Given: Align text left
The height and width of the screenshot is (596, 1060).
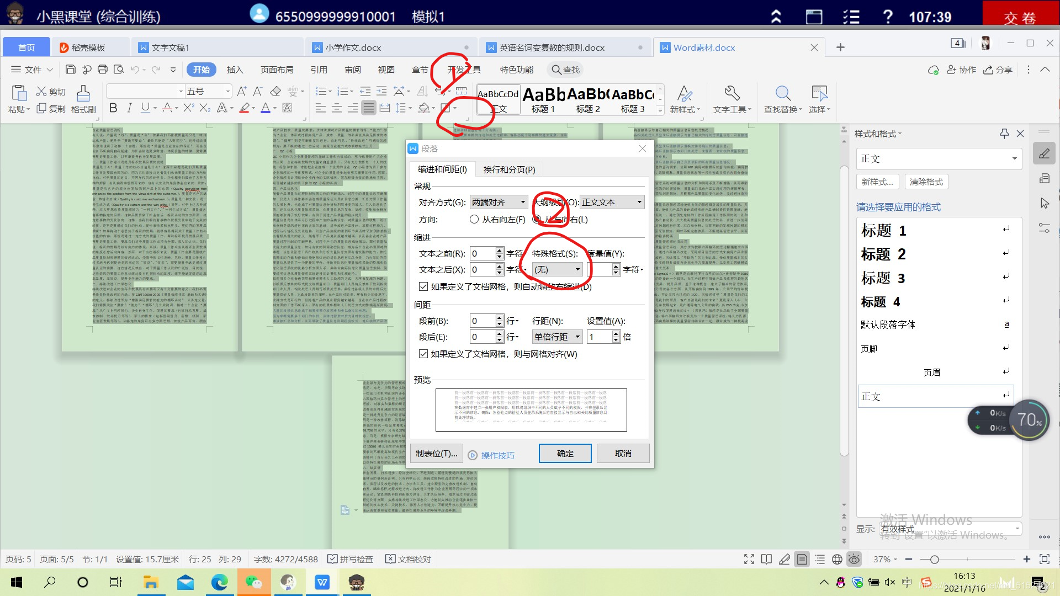Looking at the screenshot, I should [x=320, y=108].
